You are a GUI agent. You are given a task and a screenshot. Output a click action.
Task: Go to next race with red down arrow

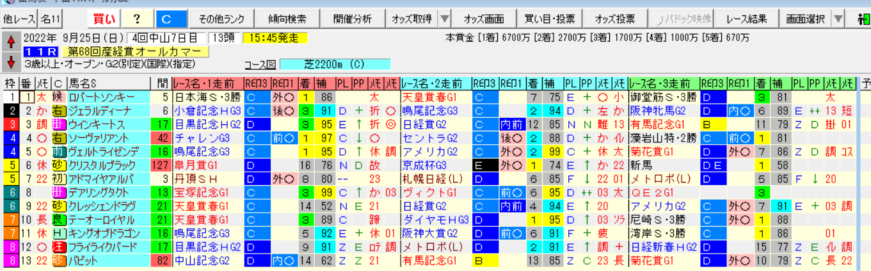coord(11,62)
